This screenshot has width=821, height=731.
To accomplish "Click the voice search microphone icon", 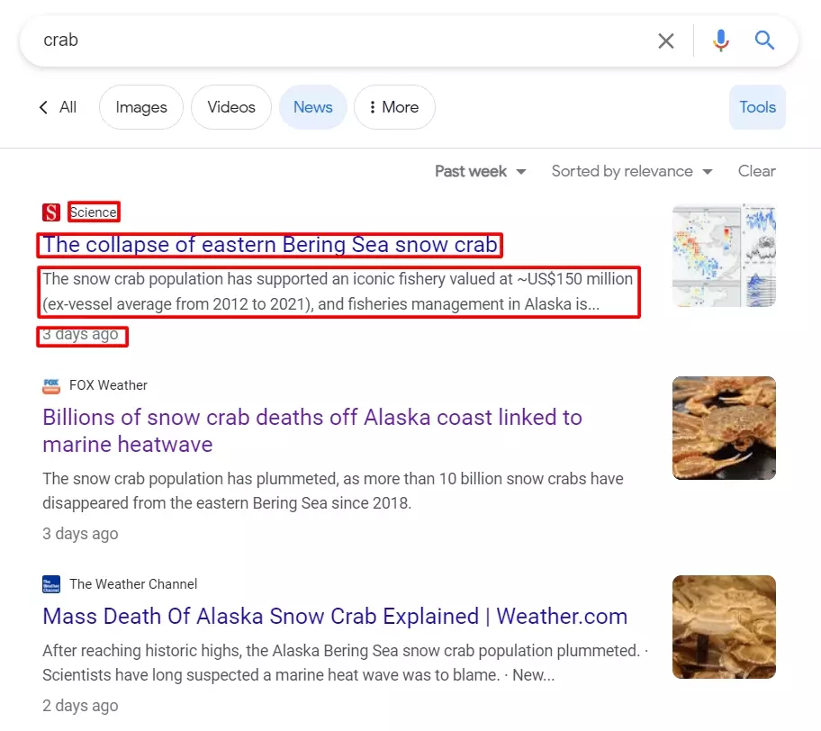I will (x=720, y=41).
